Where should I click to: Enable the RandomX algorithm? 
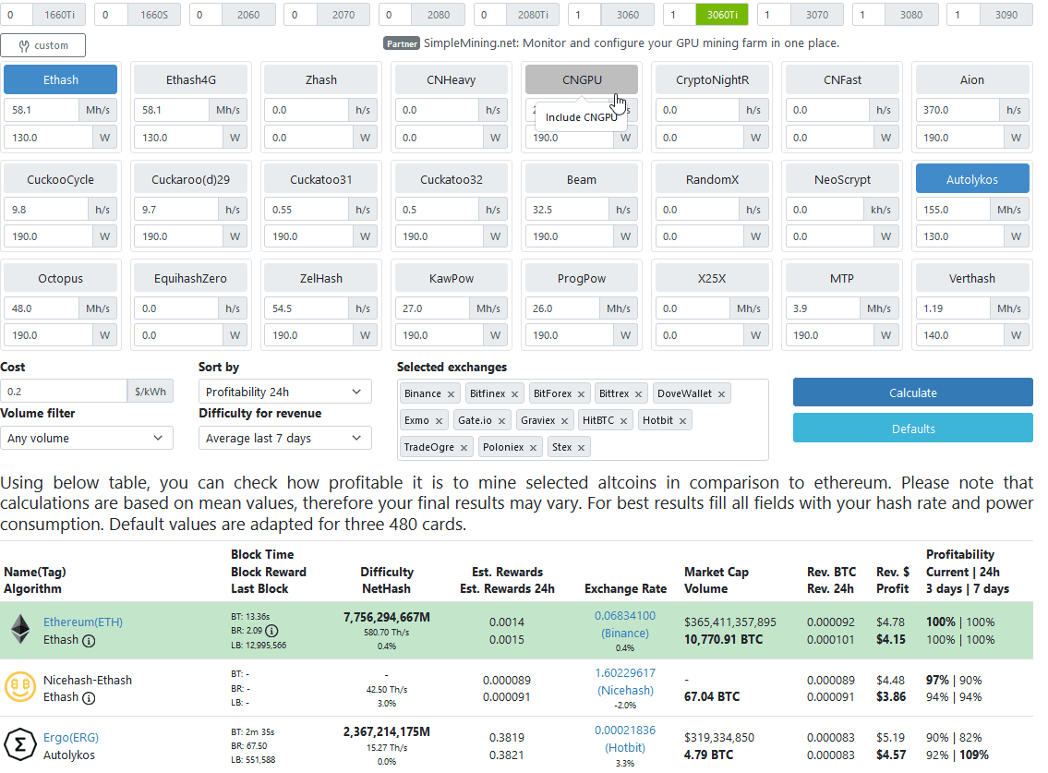pos(712,179)
